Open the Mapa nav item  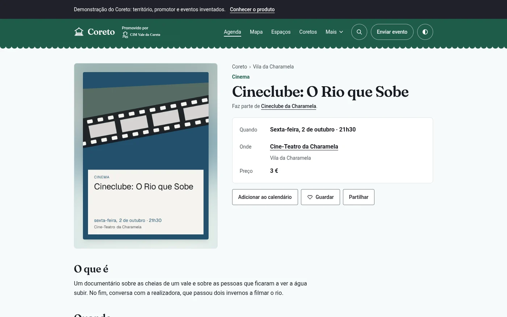coord(256,32)
